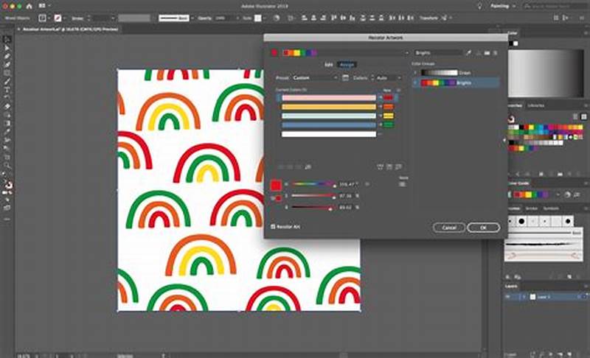Switch to the Assign tab in Recolor Artwork
The width and height of the screenshot is (590, 358).
click(347, 65)
